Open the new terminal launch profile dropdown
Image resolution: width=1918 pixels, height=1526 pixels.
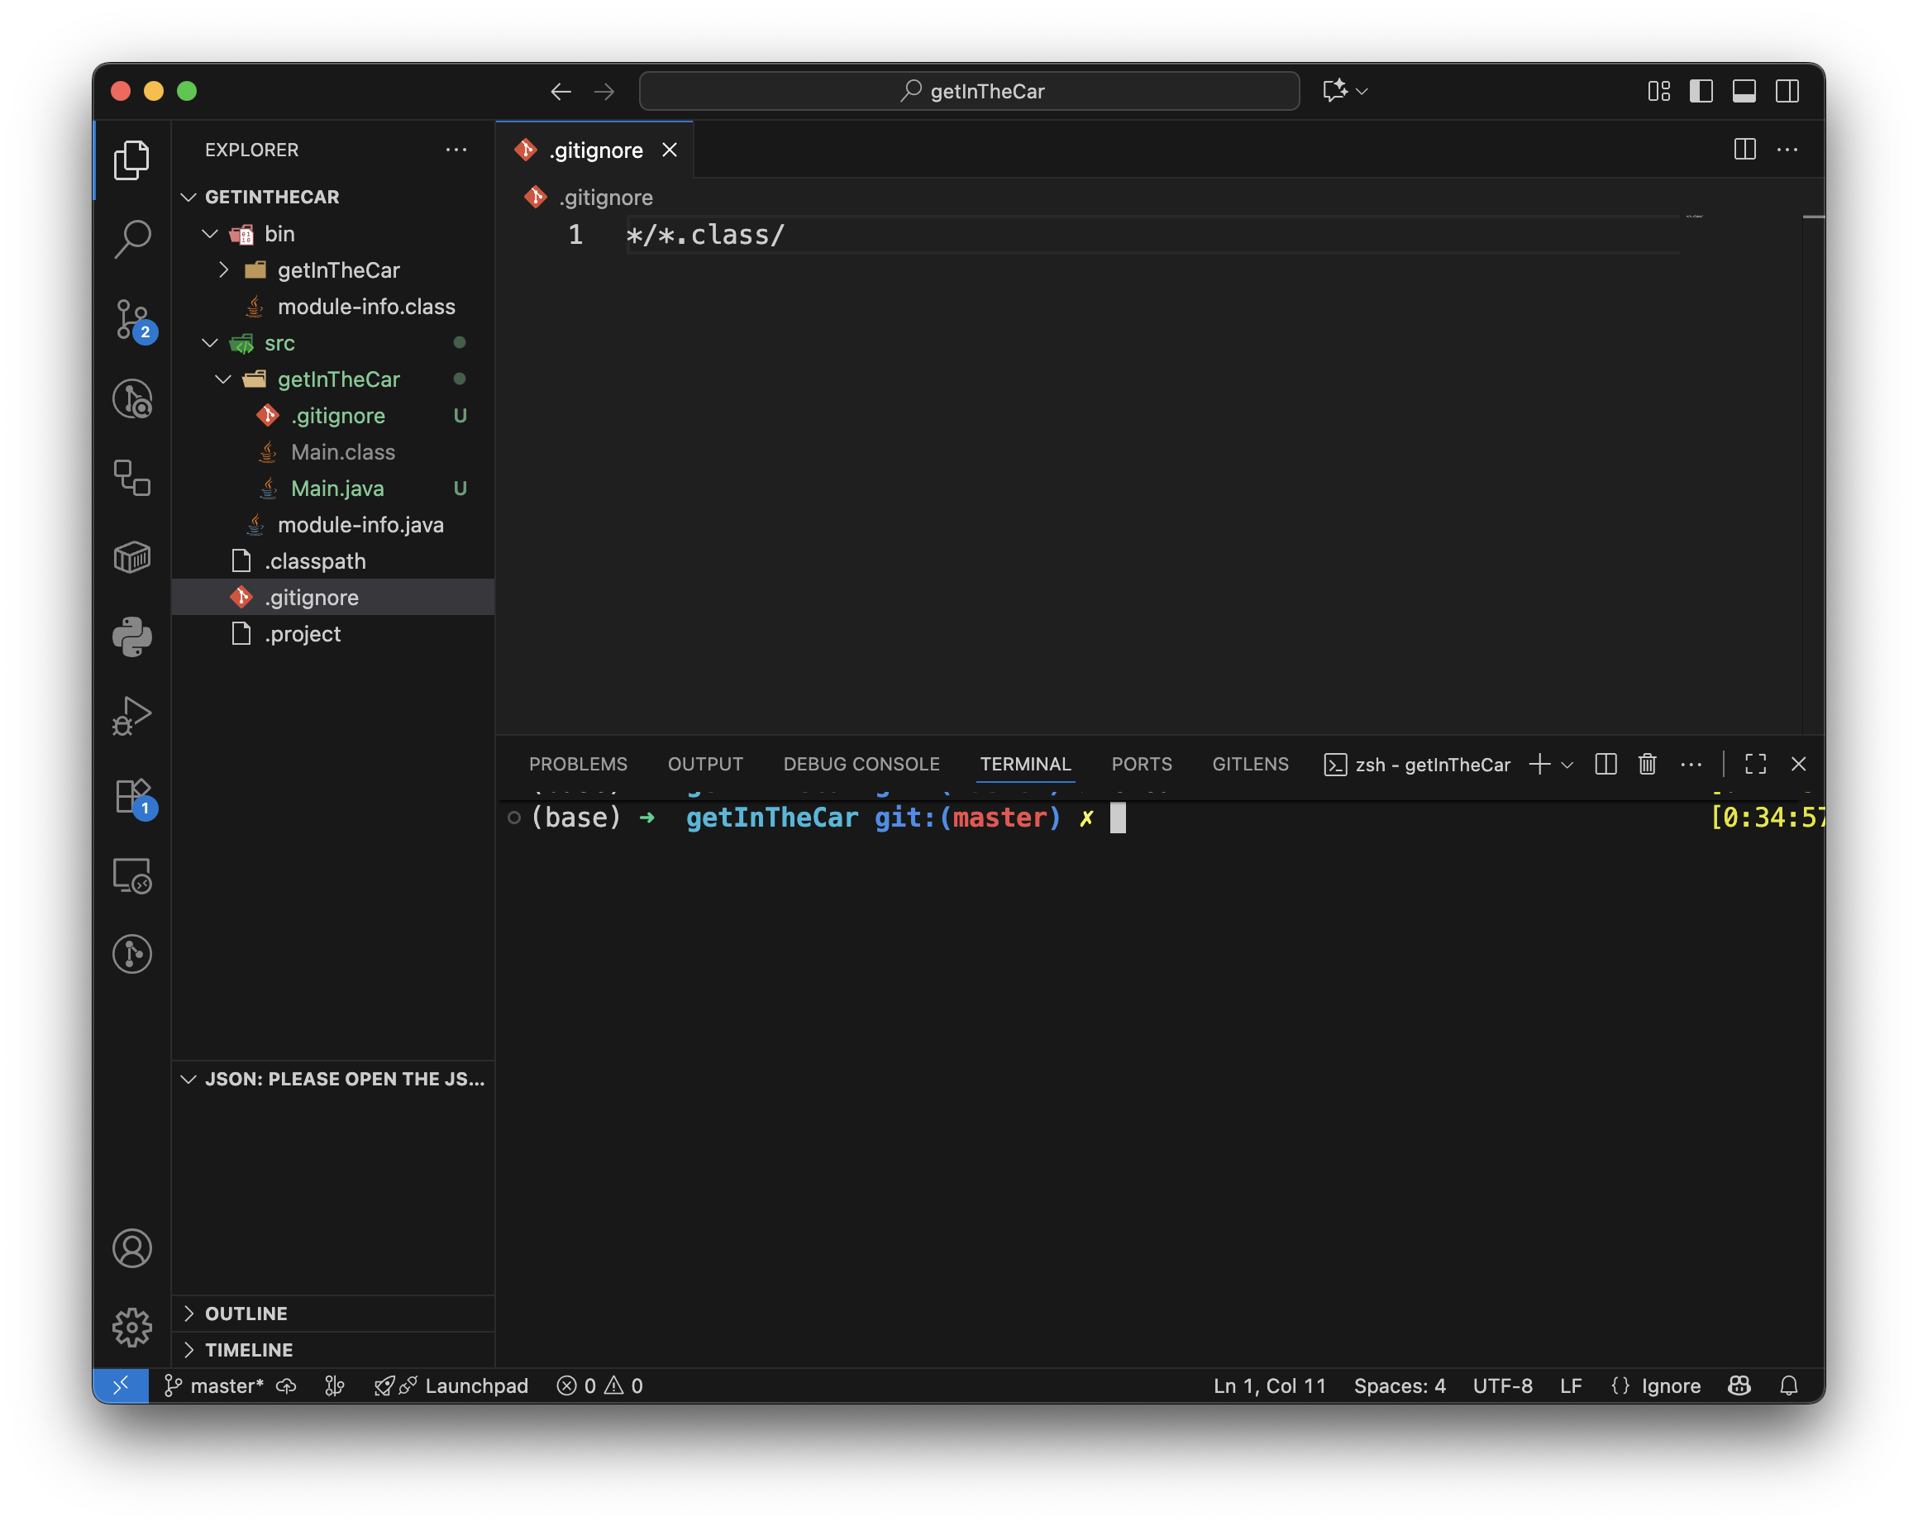point(1567,765)
